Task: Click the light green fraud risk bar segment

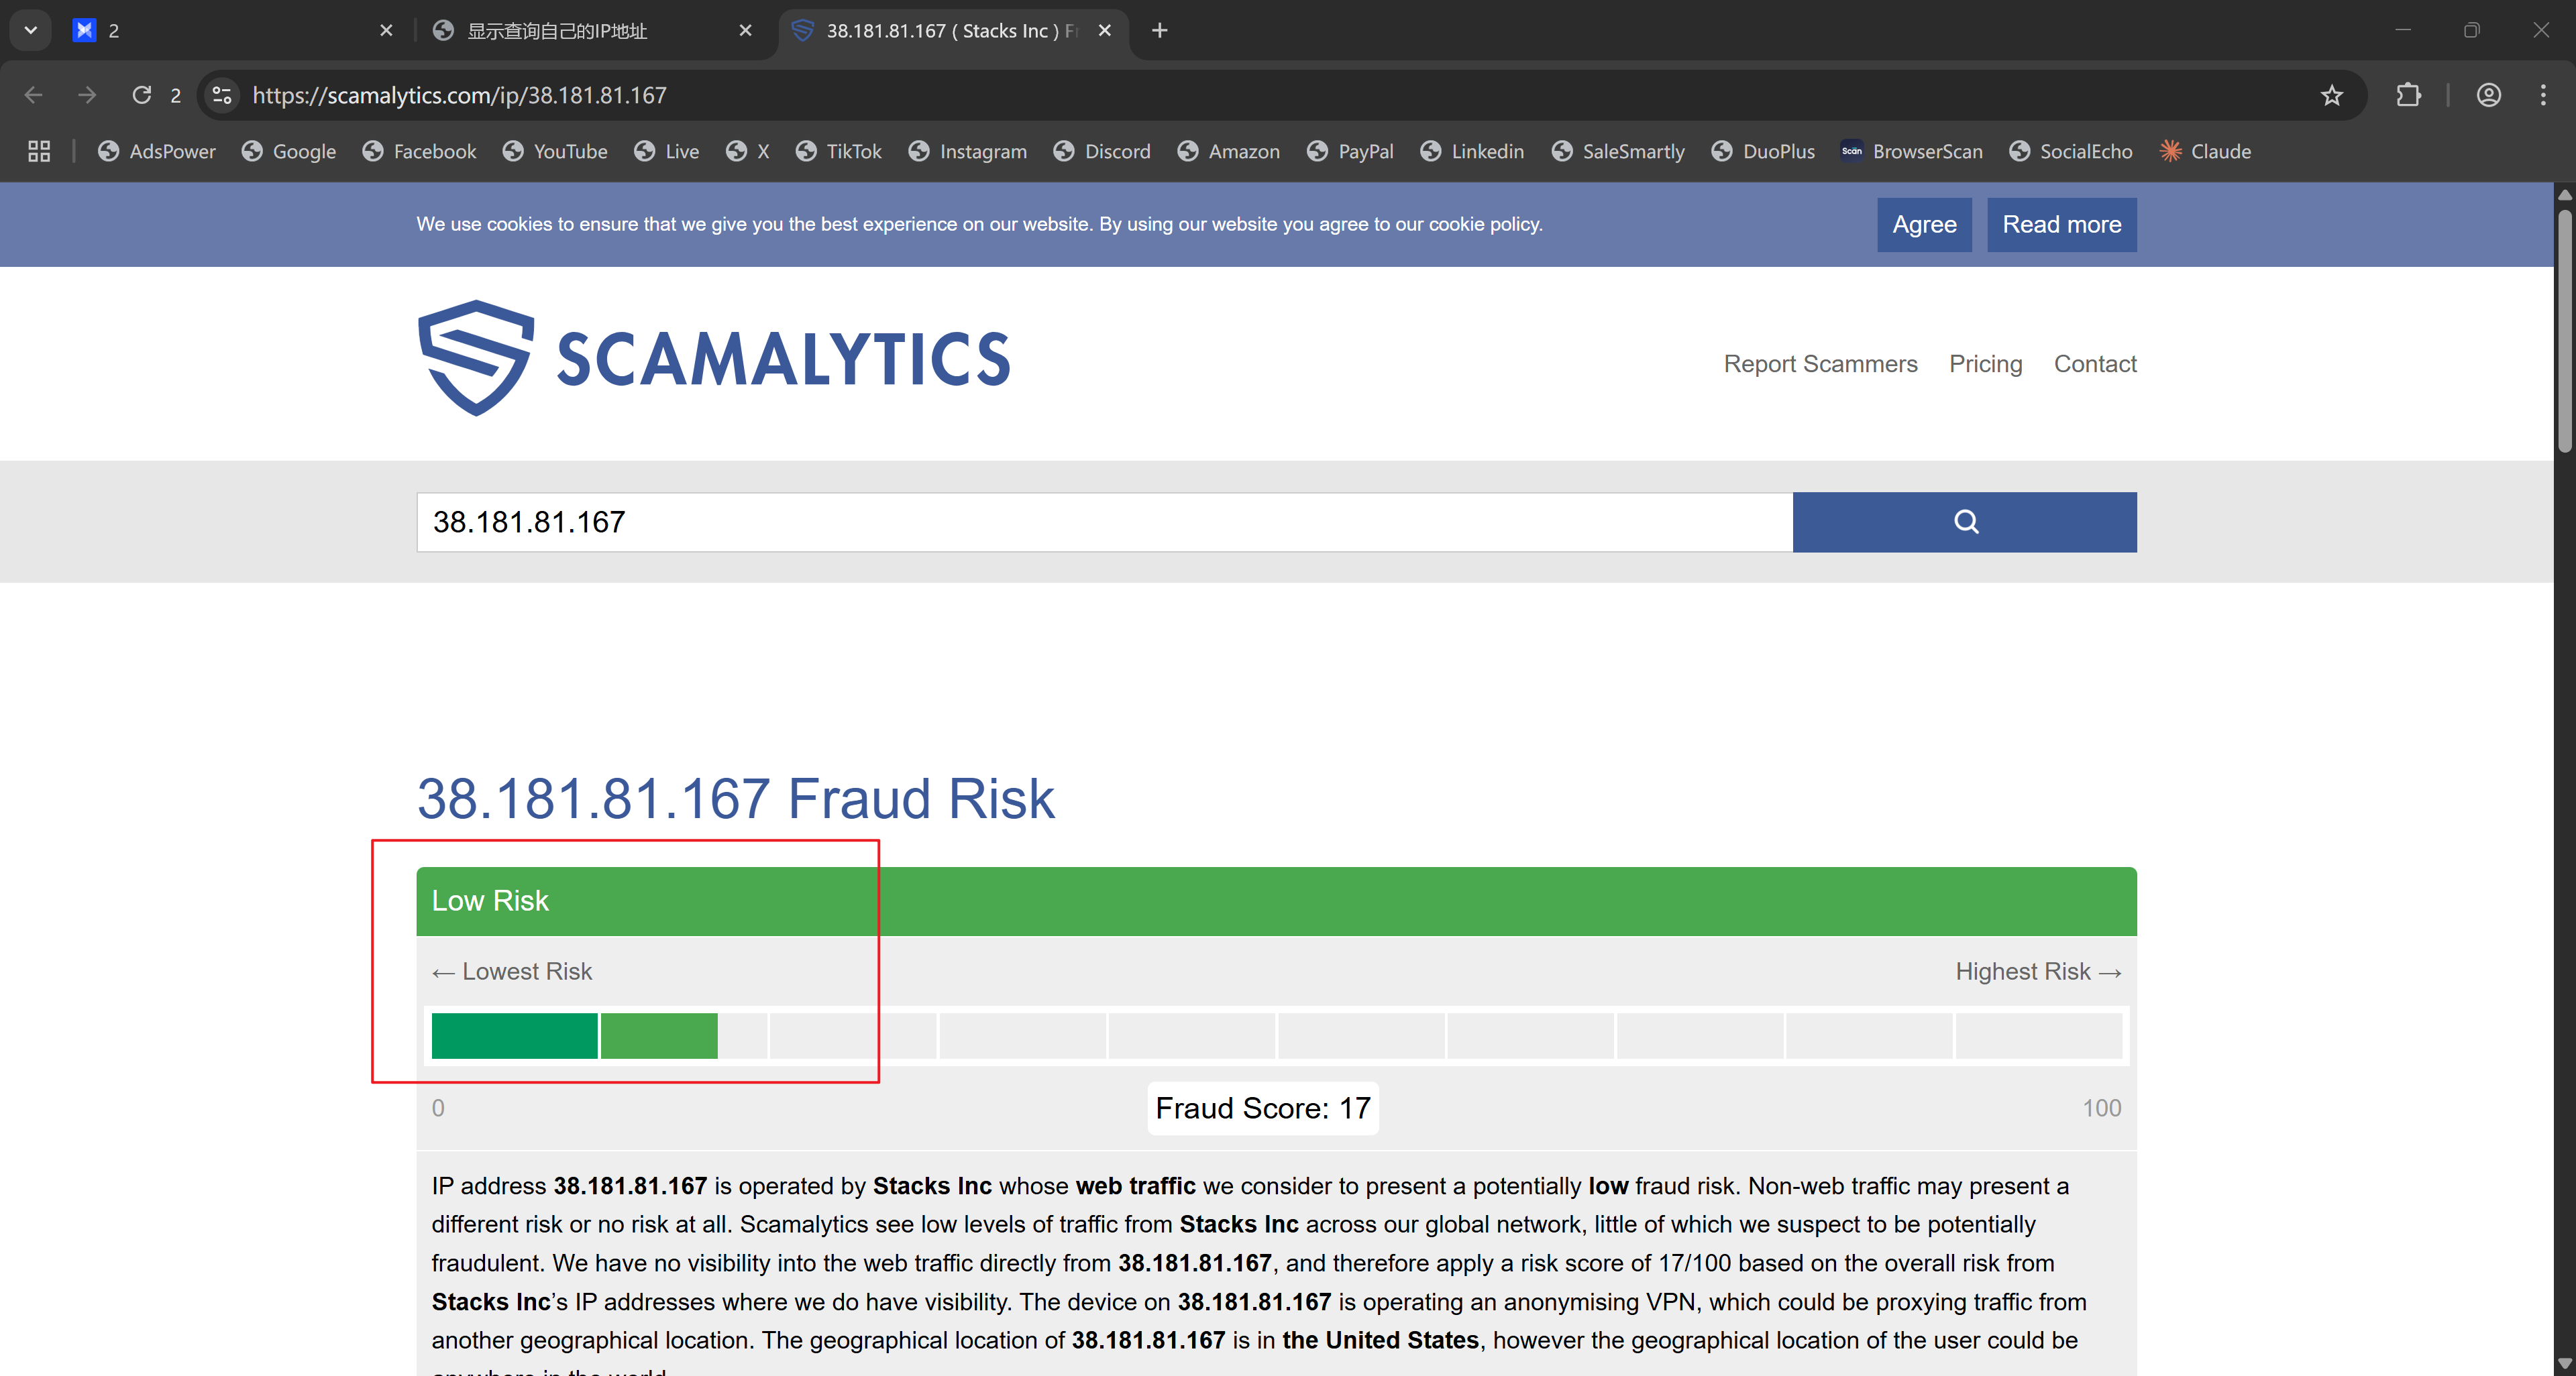Action: [x=659, y=1035]
